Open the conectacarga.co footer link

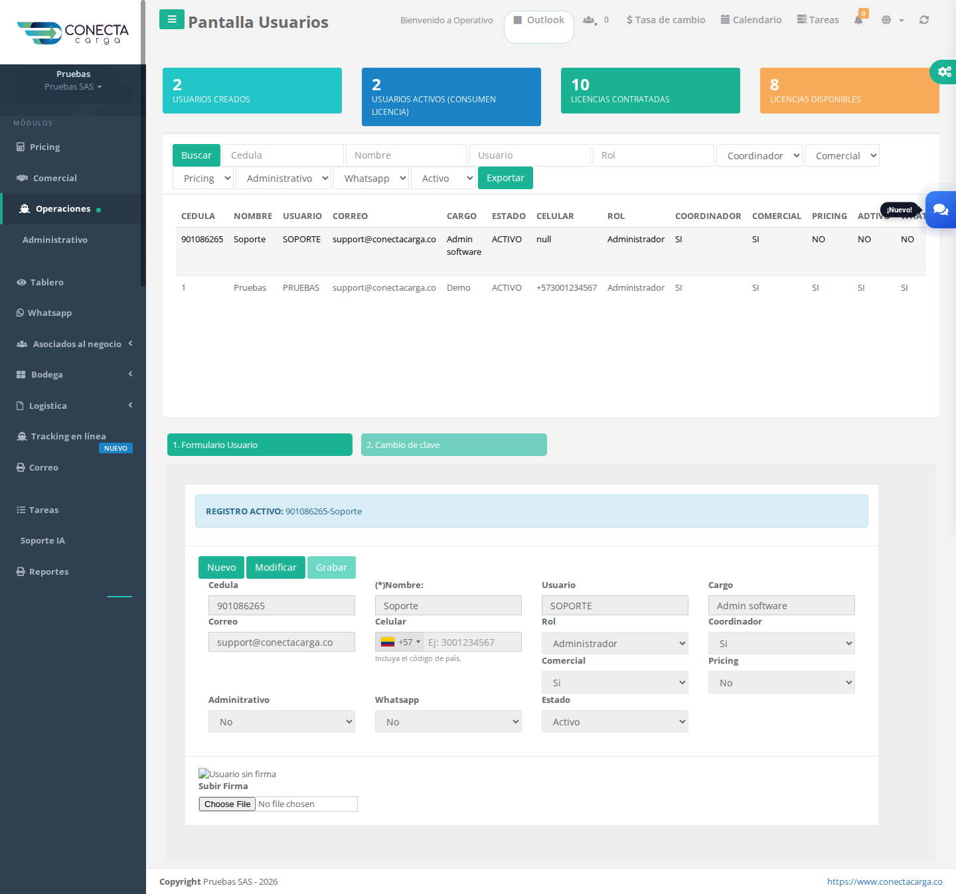tap(884, 881)
